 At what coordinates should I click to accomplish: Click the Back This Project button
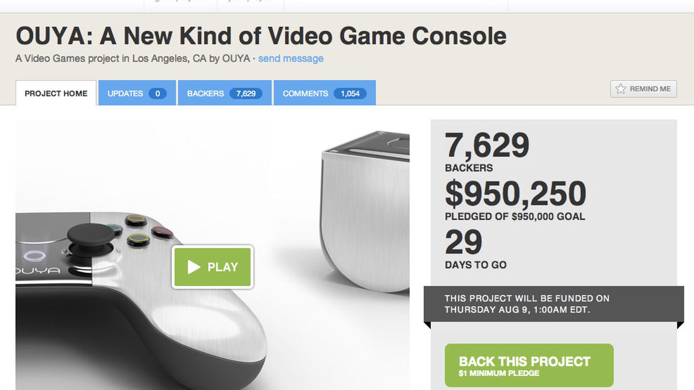click(x=529, y=365)
